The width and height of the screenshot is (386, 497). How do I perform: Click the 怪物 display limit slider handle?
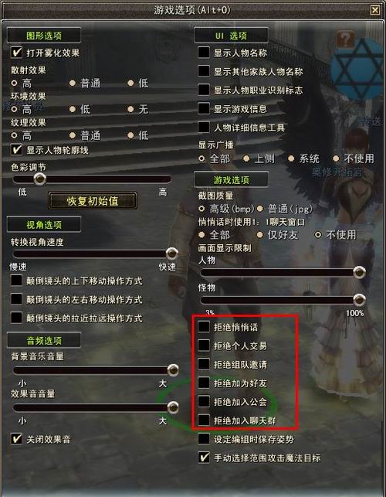point(359,299)
